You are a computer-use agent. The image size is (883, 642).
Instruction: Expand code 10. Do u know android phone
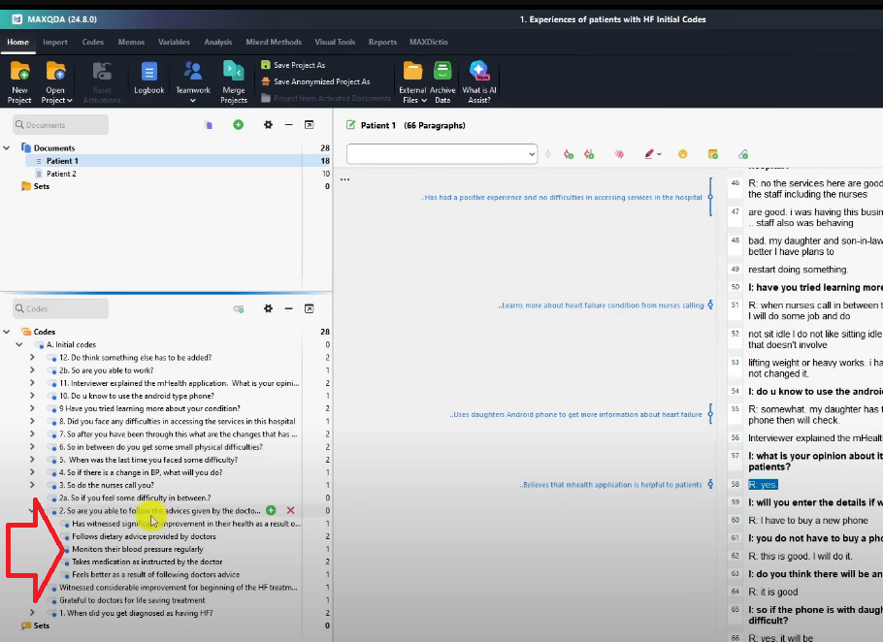click(32, 396)
